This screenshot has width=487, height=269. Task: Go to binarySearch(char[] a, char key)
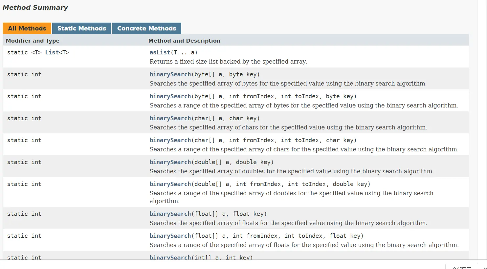[x=170, y=118]
